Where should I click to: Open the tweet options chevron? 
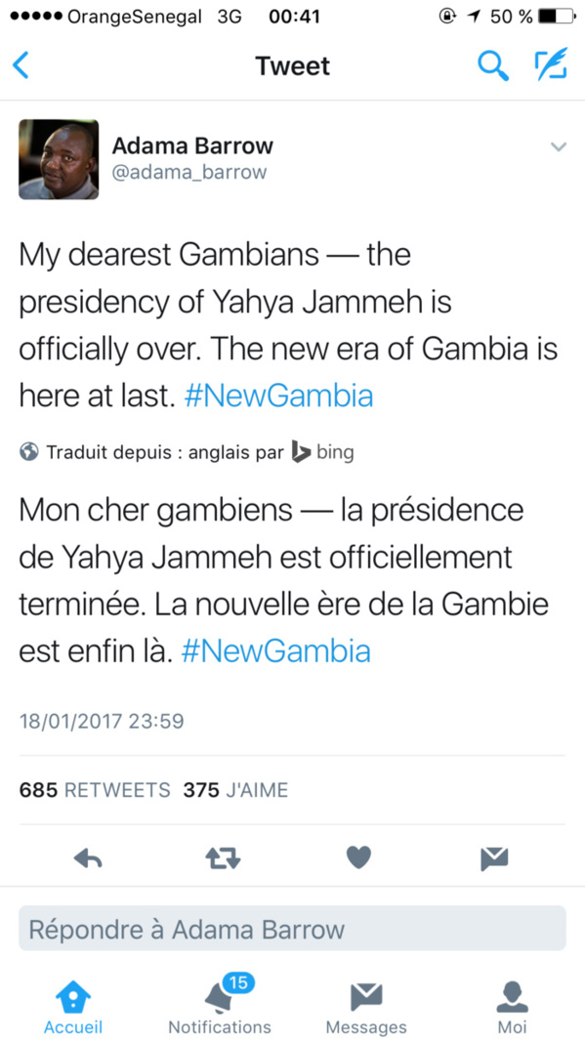click(559, 146)
